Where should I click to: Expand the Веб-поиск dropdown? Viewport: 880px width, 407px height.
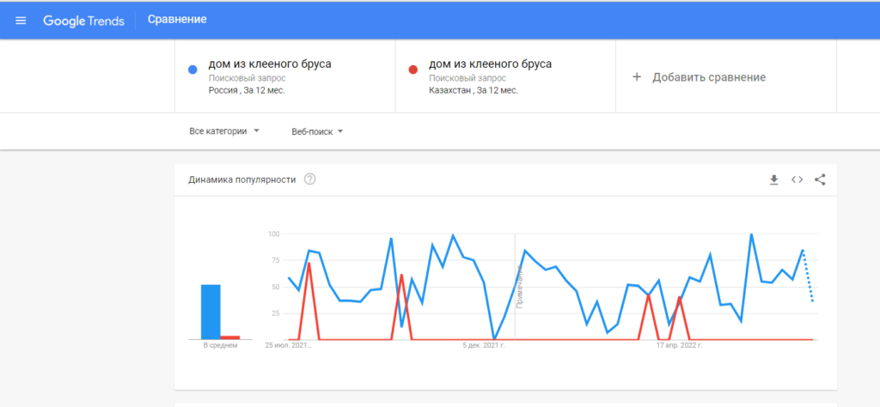[317, 131]
